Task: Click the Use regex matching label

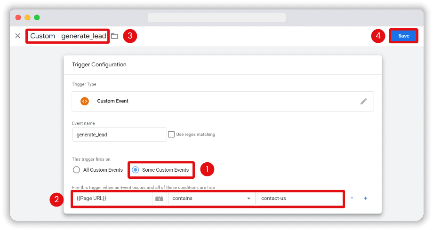Action: coord(195,135)
